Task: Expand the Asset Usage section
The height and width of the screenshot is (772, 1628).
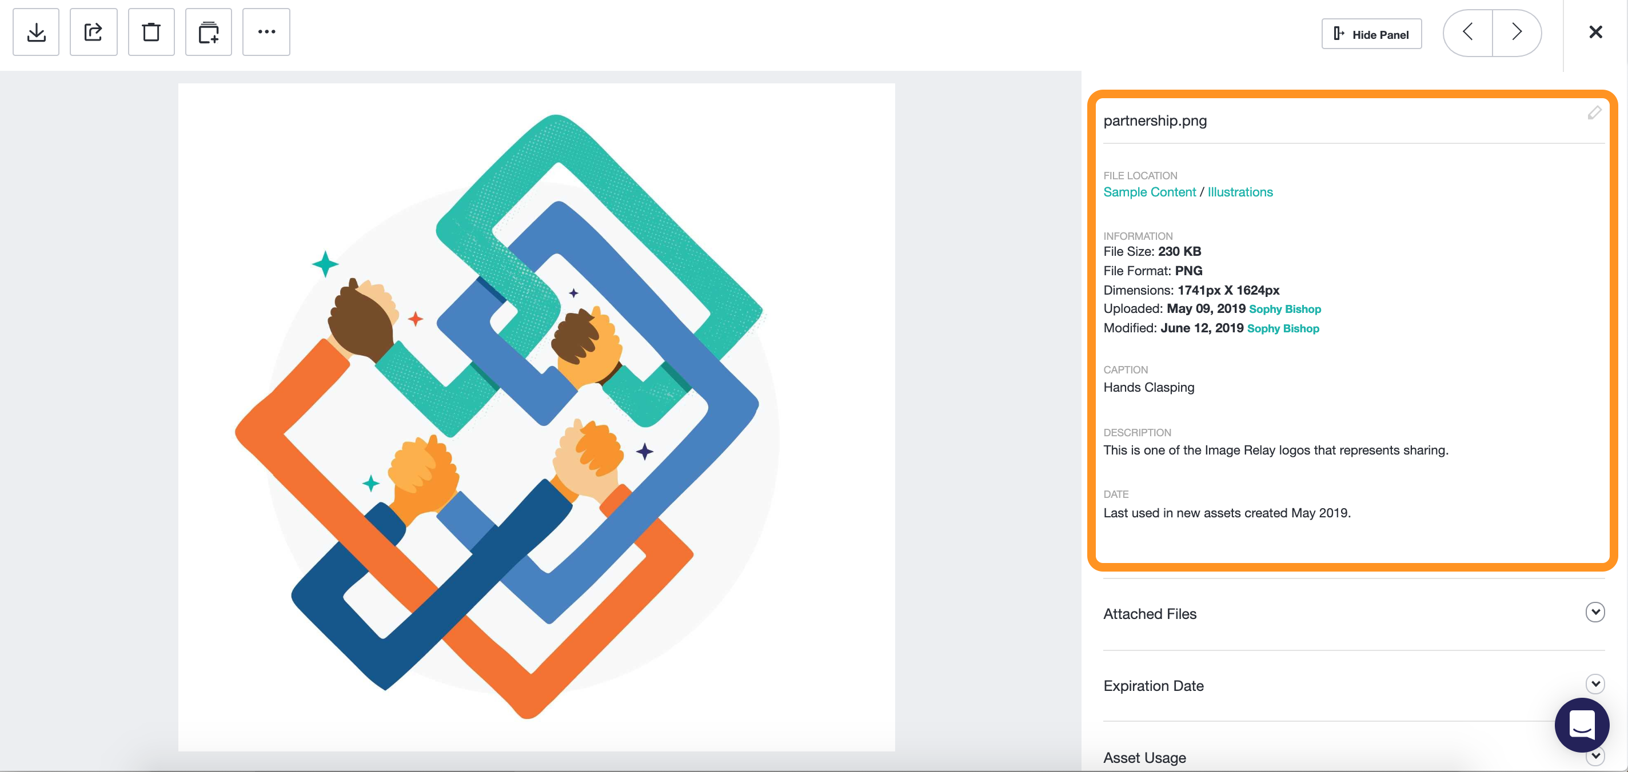Action: (1595, 756)
